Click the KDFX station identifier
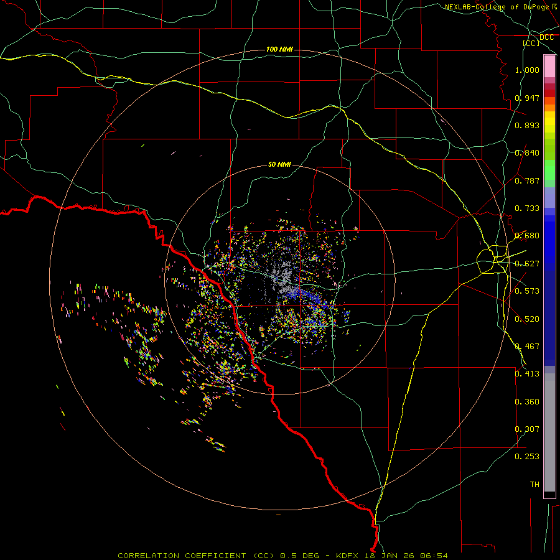The height and width of the screenshot is (560, 560). [x=348, y=556]
